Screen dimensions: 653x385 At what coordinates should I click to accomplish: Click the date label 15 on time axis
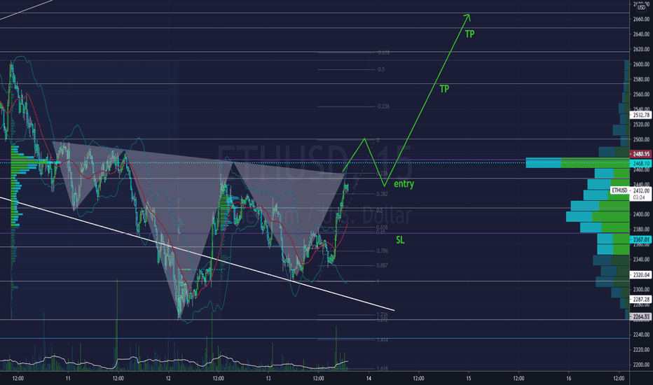[x=469, y=378]
